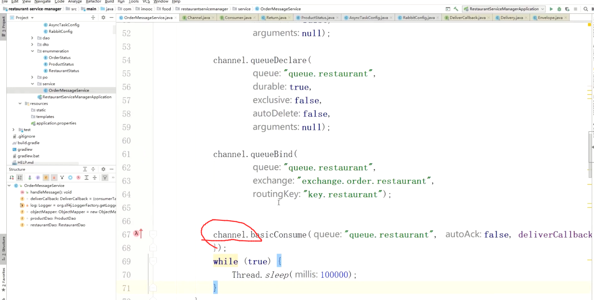Hide the Project tool window
Screen dimensions: 594x300
[x=111, y=18]
